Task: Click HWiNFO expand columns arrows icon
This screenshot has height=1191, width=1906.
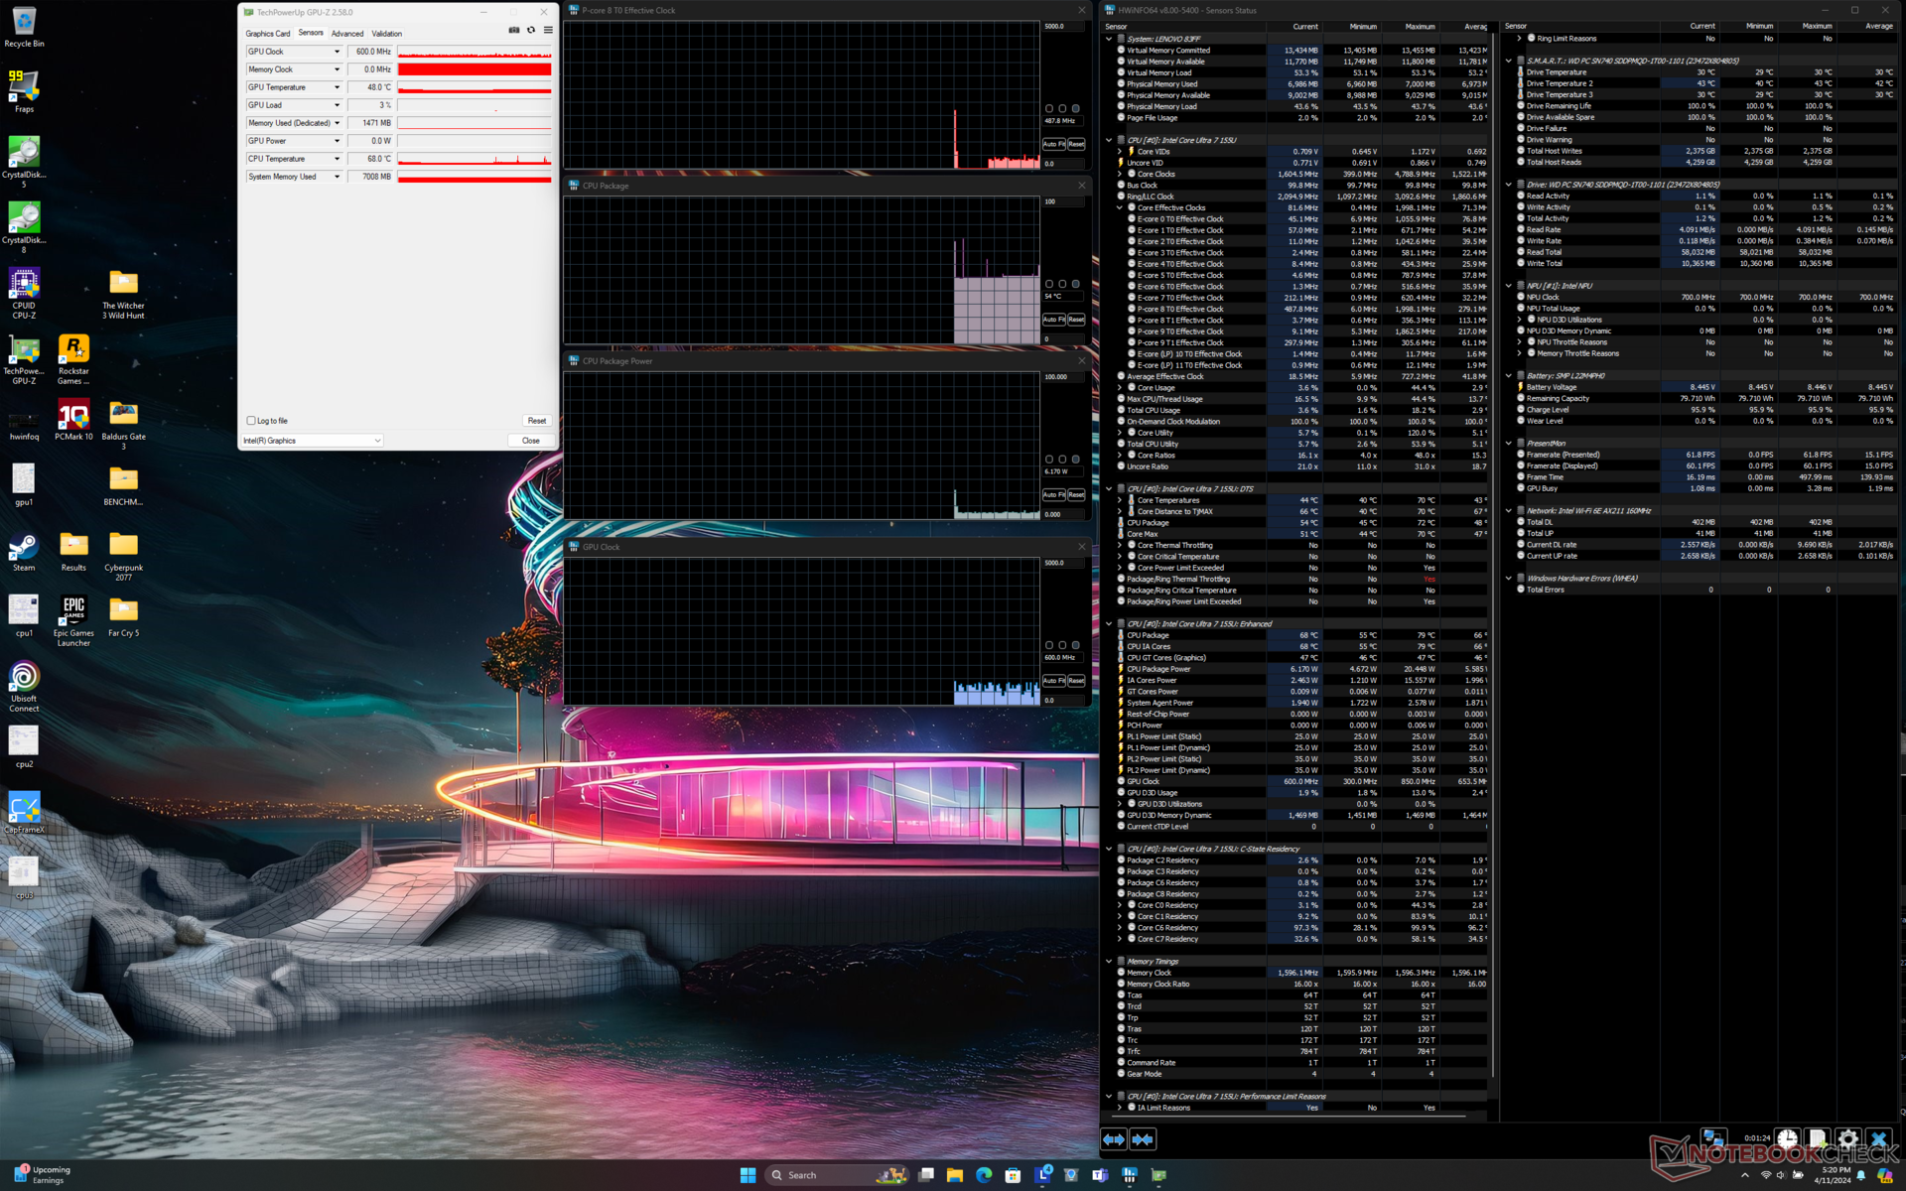Action: (x=1114, y=1139)
